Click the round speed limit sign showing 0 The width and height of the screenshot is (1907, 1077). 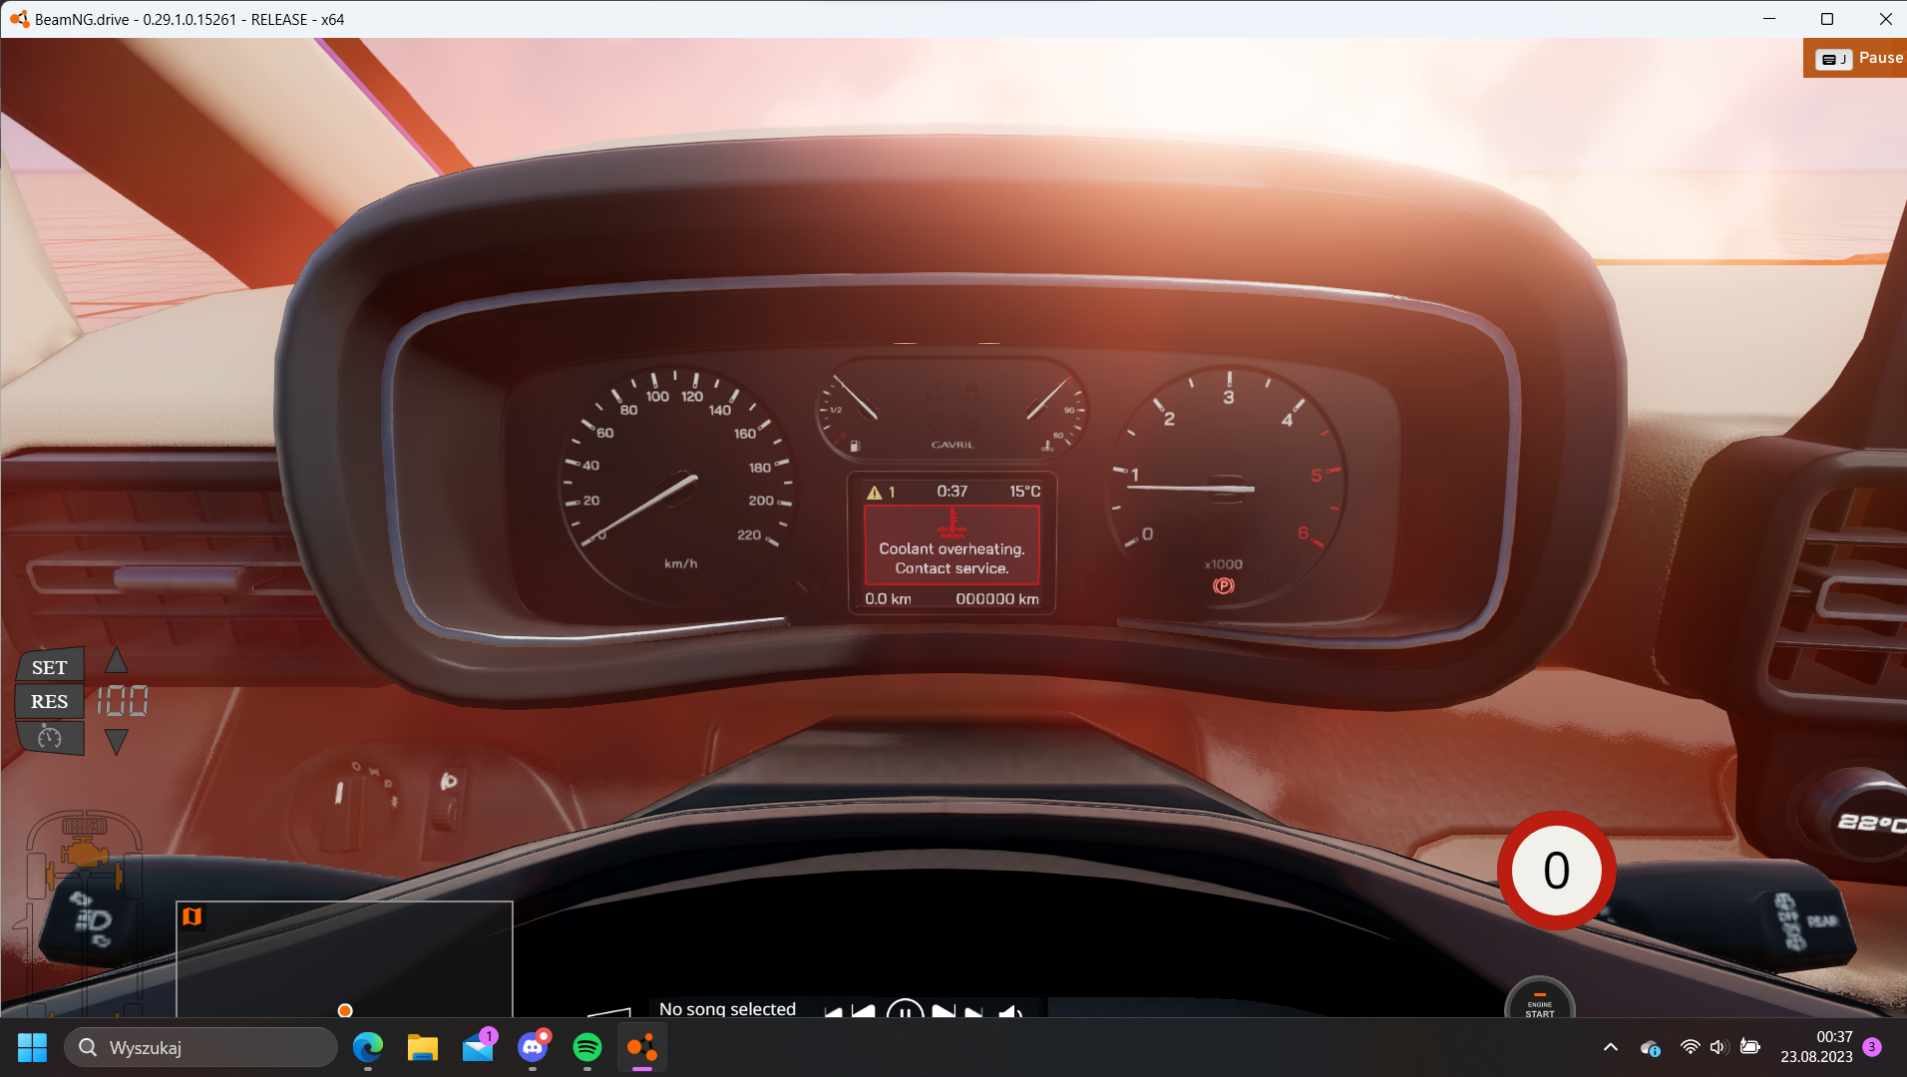(x=1556, y=871)
